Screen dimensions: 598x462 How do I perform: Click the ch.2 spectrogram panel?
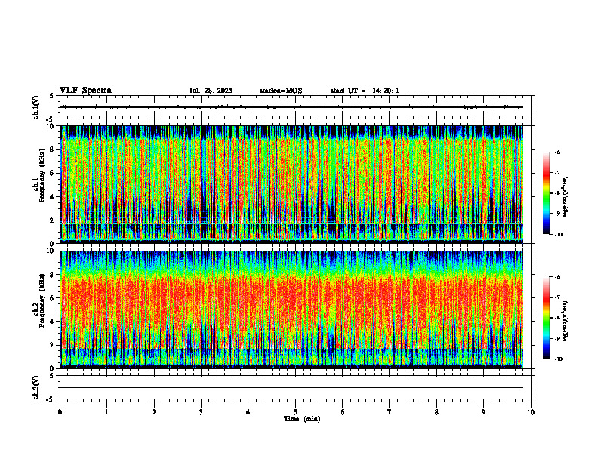(291, 310)
